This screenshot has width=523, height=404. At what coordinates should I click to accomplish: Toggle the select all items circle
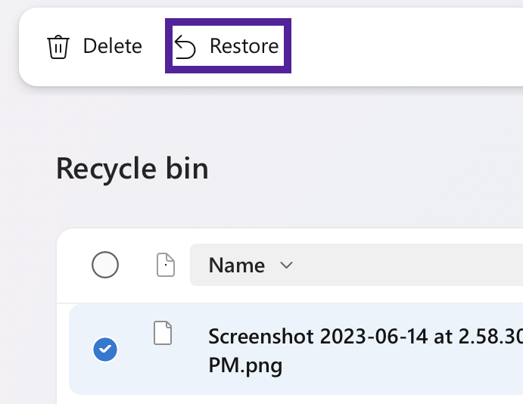click(105, 265)
